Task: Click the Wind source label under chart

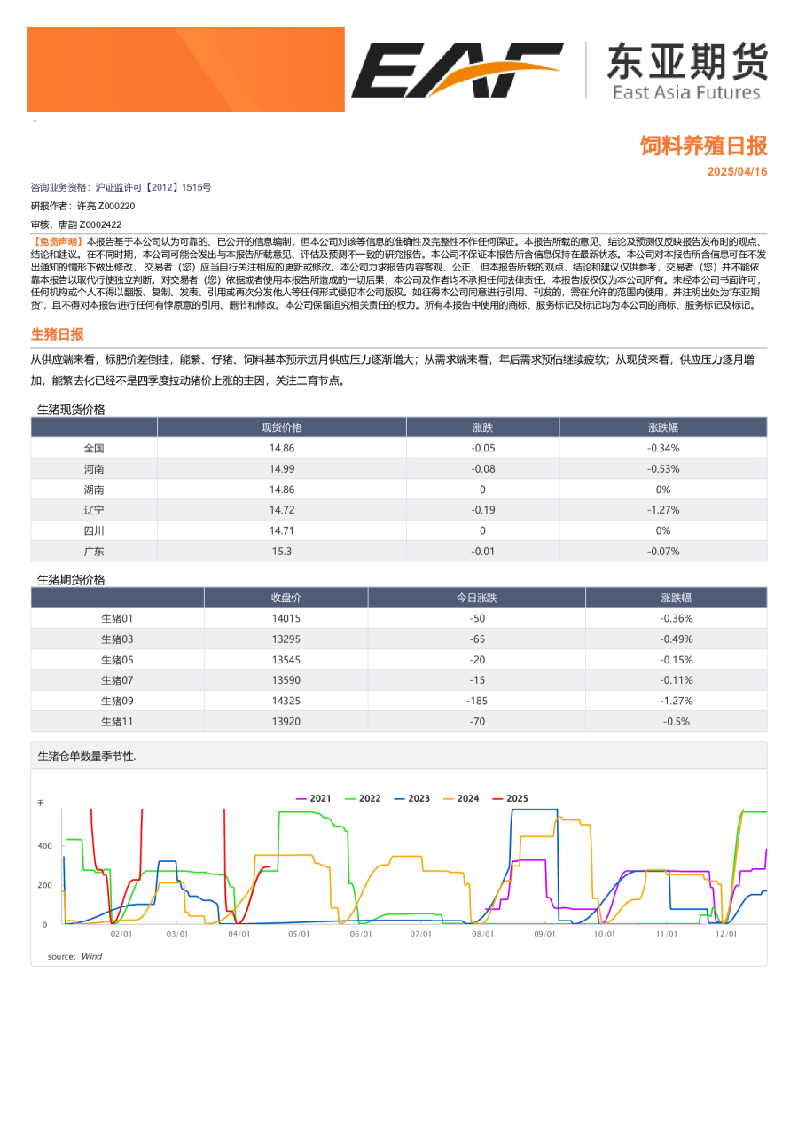Action: pyautogui.click(x=91, y=956)
